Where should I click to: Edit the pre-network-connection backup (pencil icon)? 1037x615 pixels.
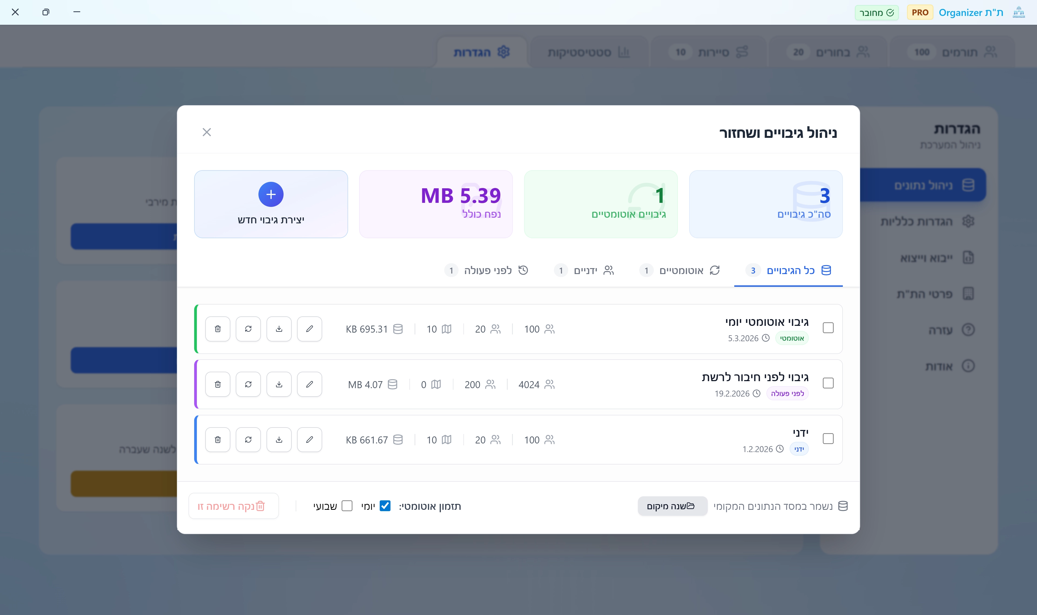click(309, 385)
